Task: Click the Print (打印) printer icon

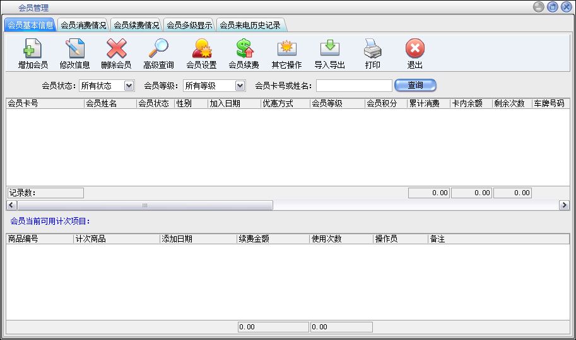Action: coord(372,49)
